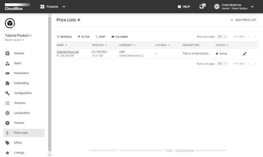Open the Tutorial Price List link
The image size is (263, 157).
[x=67, y=52]
